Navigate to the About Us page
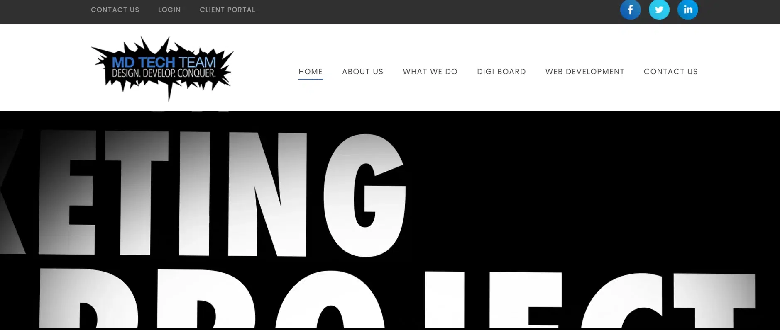 [362, 72]
